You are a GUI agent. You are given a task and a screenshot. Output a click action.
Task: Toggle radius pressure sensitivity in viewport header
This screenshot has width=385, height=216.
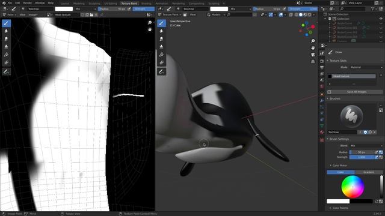pyautogui.click(x=285, y=9)
